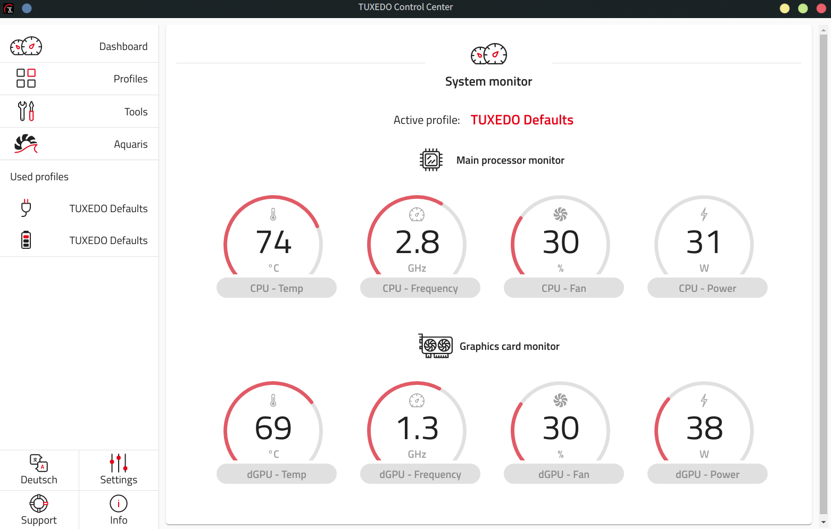Select the Profiles menu label
The height and width of the screenshot is (529, 831).
(130, 79)
